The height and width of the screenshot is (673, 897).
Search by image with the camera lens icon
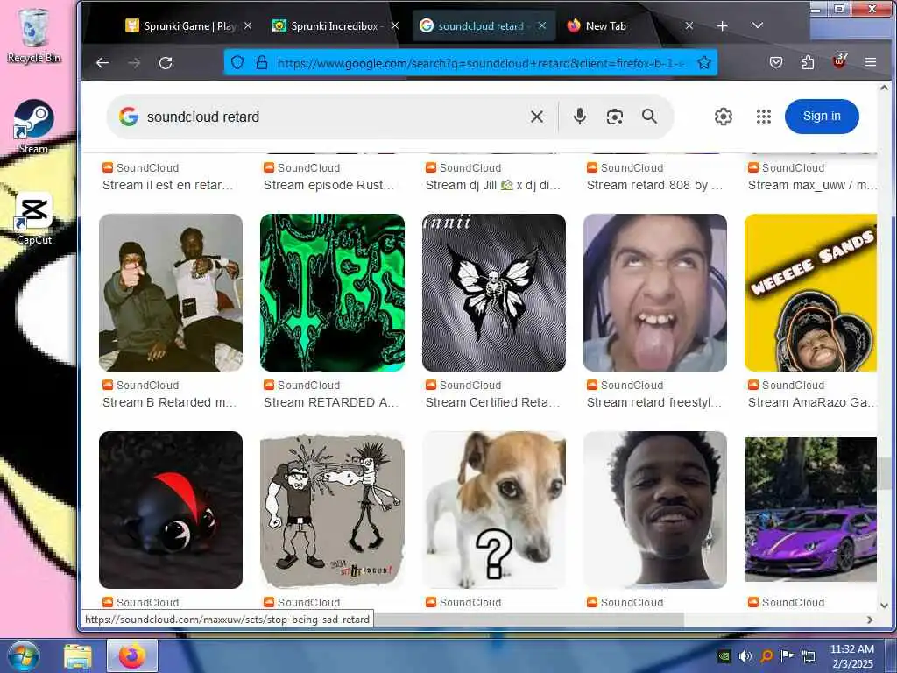point(614,117)
